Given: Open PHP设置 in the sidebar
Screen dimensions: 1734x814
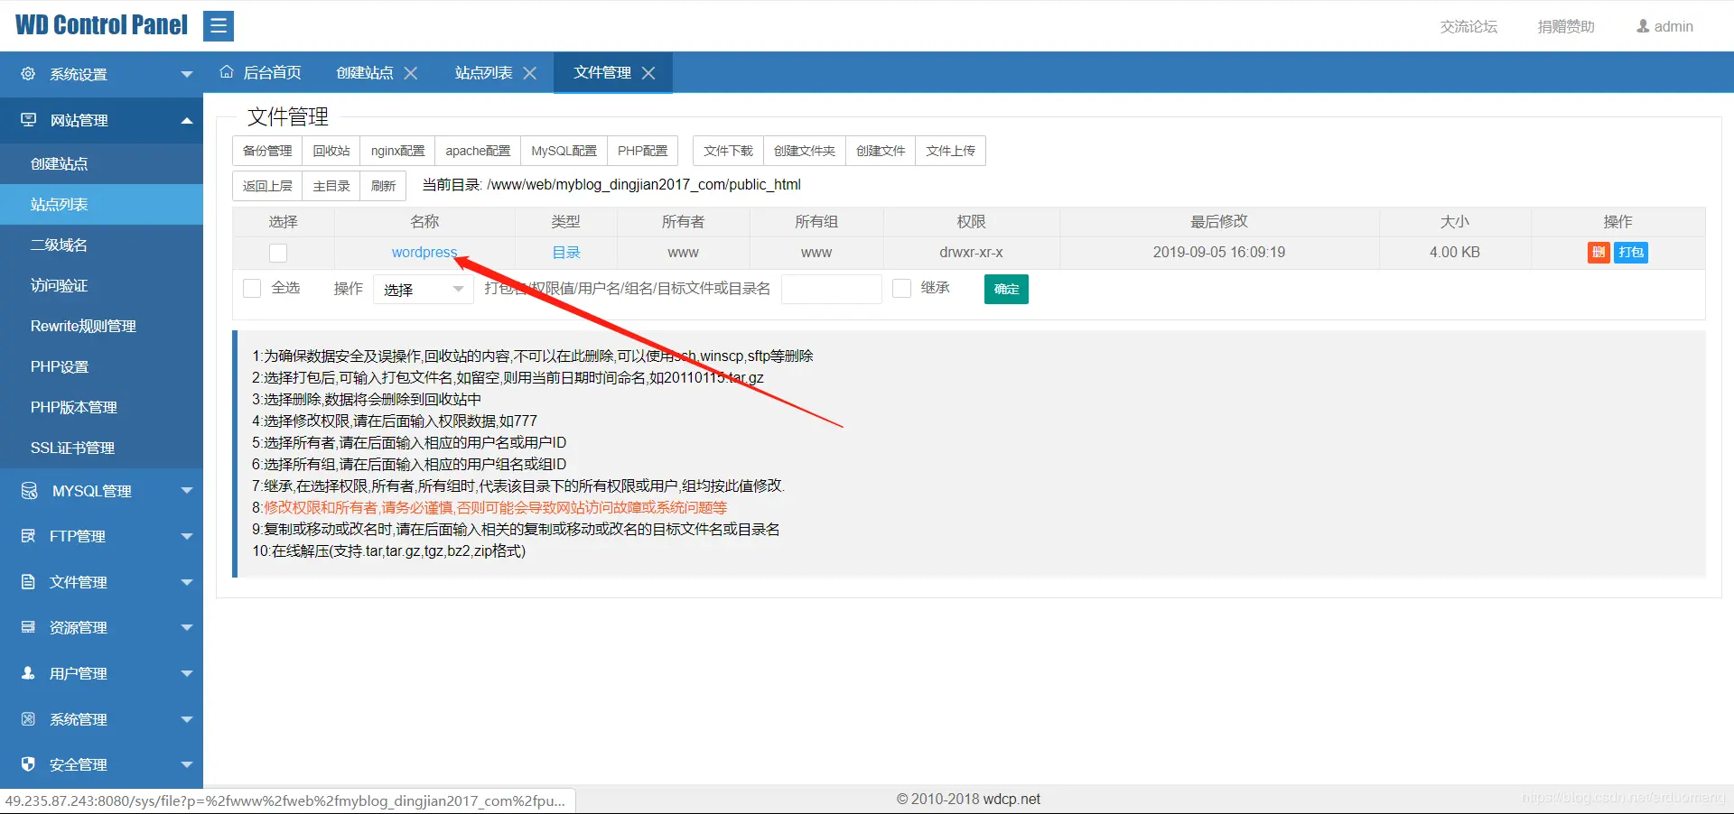Looking at the screenshot, I should coord(101,366).
